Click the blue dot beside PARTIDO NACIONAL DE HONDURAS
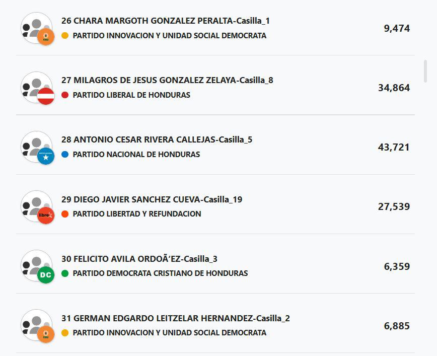Image resolution: width=437 pixels, height=356 pixels. point(66,155)
